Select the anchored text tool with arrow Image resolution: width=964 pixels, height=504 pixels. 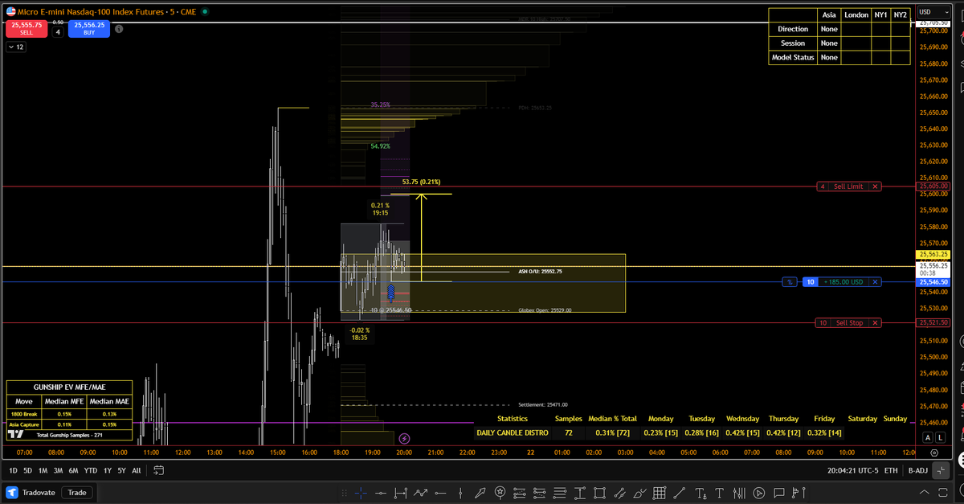point(701,493)
